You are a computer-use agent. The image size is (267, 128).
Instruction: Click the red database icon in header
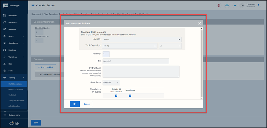click(x=219, y=5)
